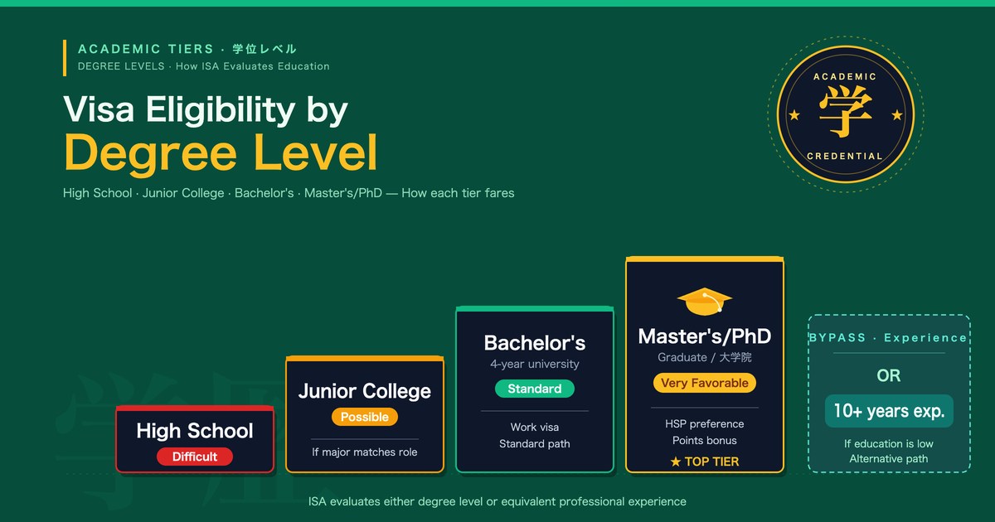Click the OR text in bypass box
The width and height of the screenshot is (995, 522).
[889, 375]
